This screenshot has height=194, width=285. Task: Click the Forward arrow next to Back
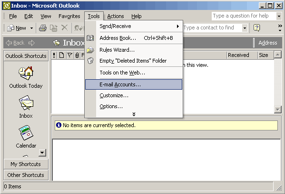click(31, 43)
